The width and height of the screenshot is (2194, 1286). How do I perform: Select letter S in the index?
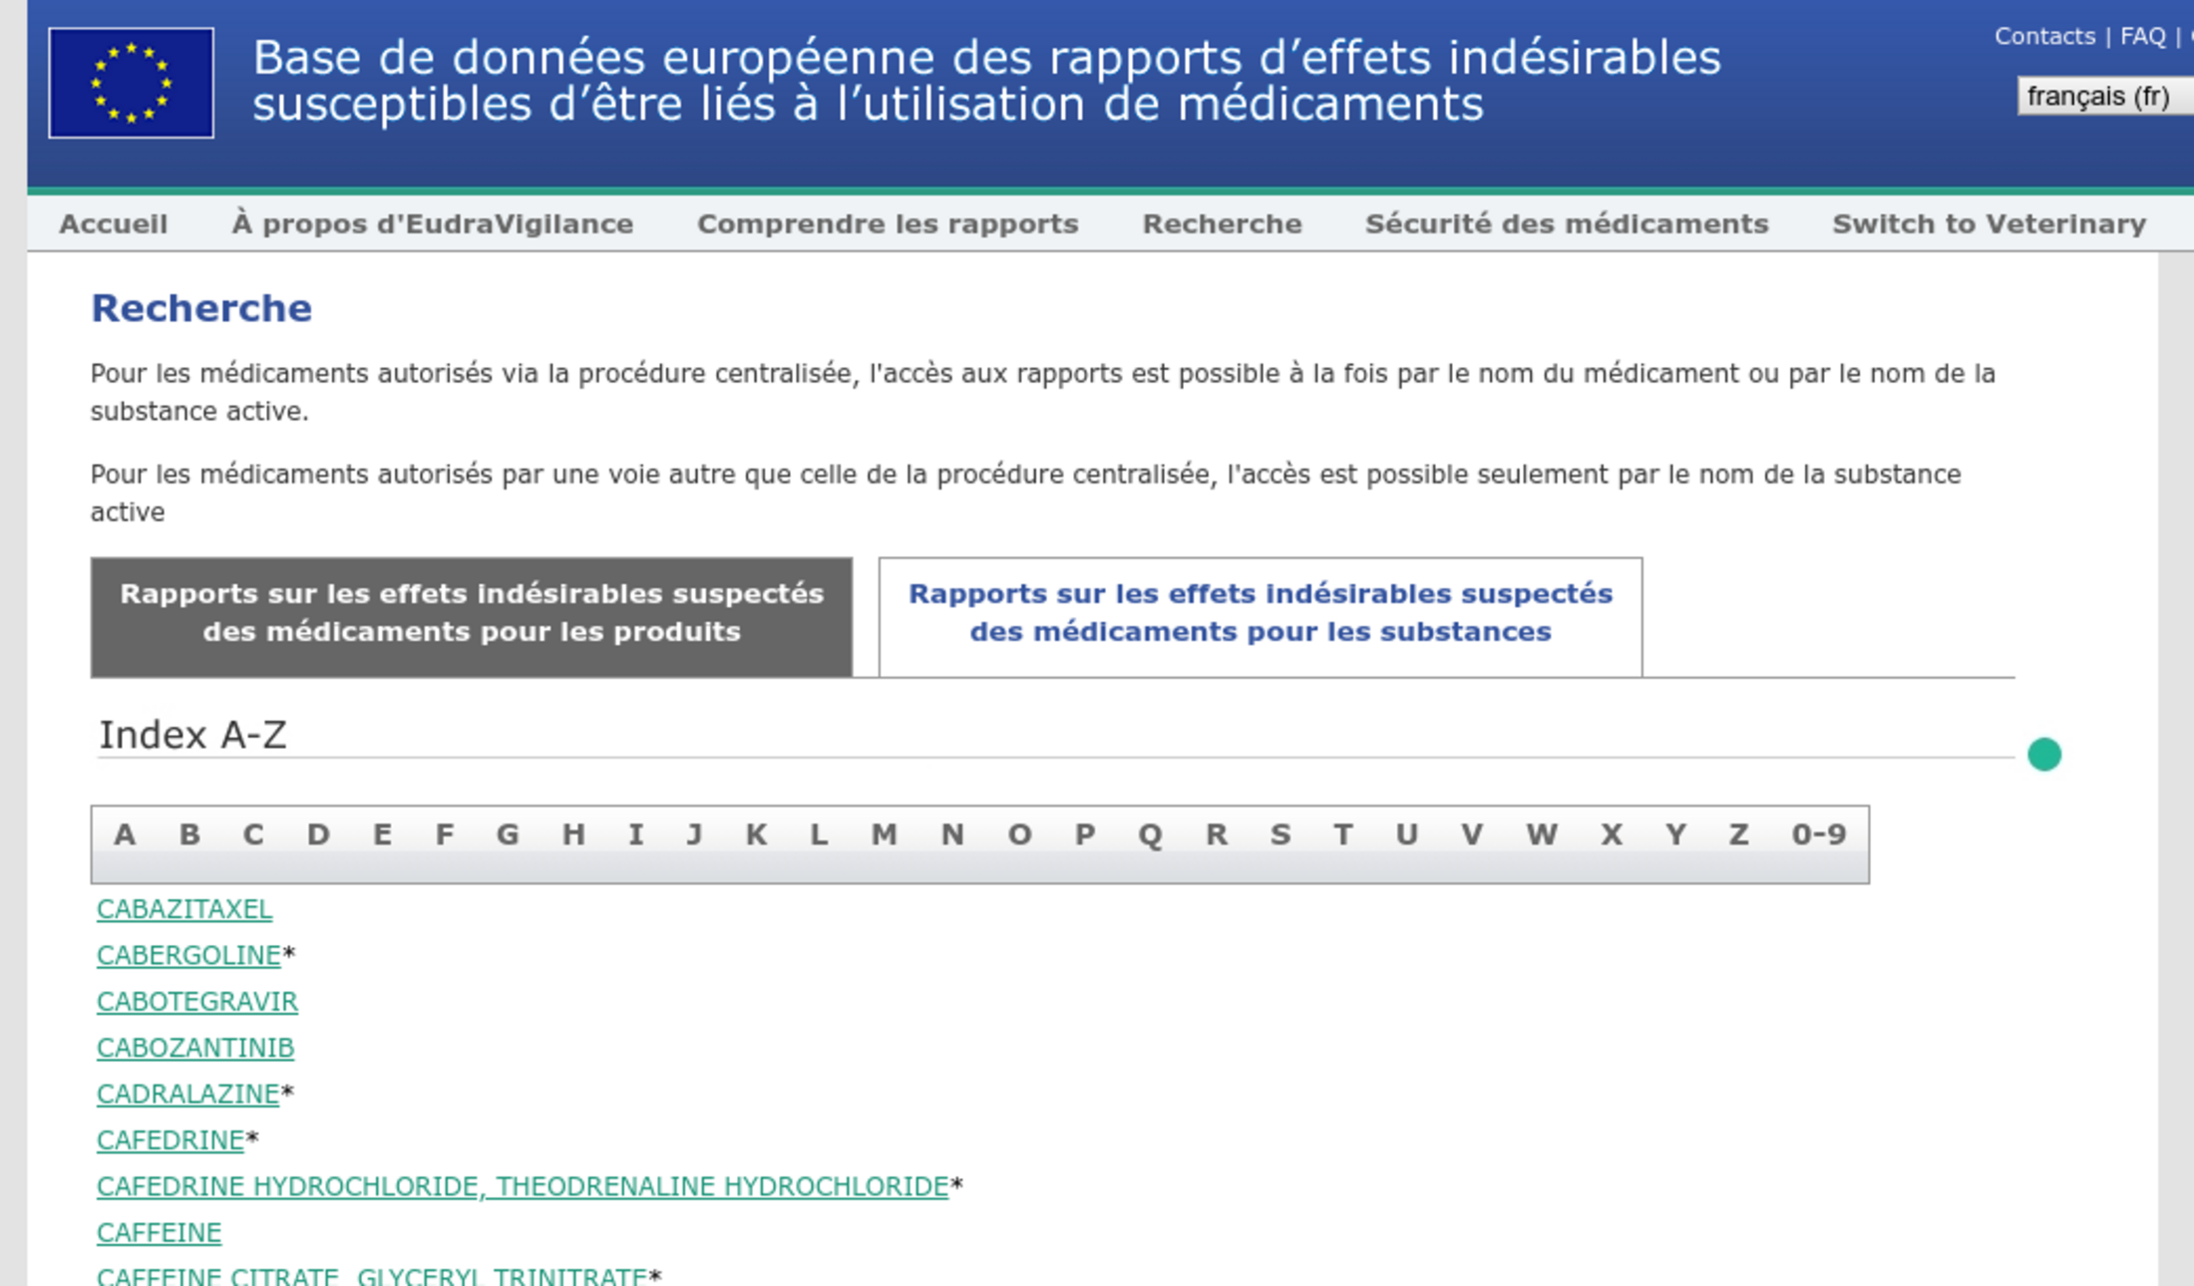pyautogui.click(x=1280, y=834)
